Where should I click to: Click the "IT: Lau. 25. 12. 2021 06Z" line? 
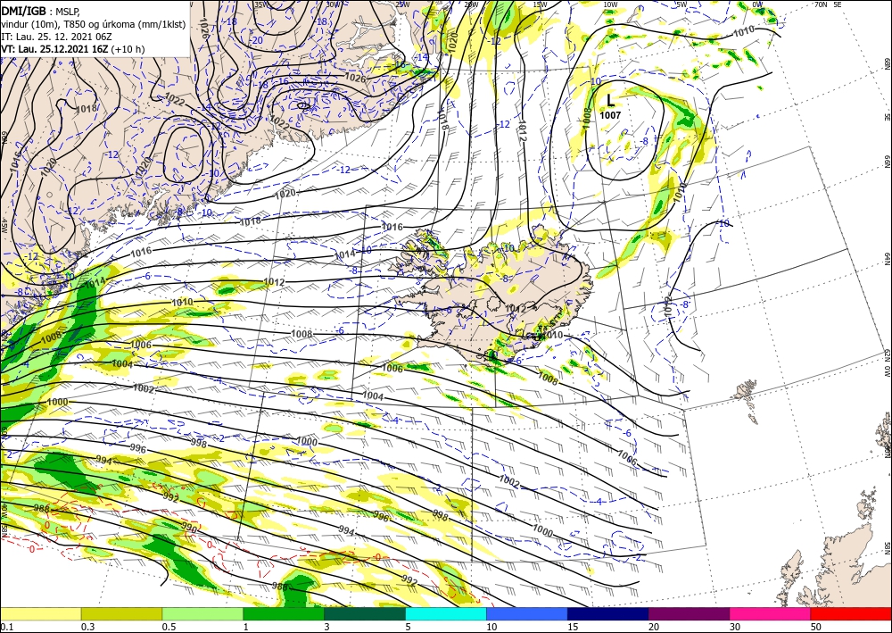click(56, 37)
